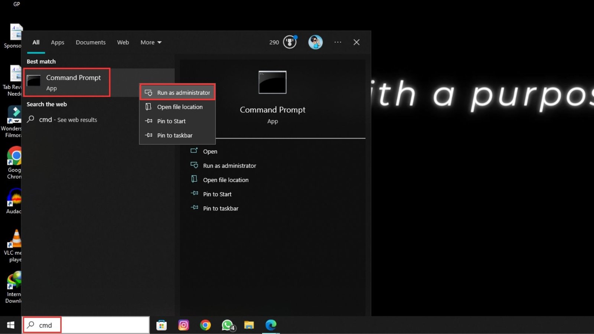
Task: Open the Google Chrome desktop shortcut
Action: pyautogui.click(x=14, y=163)
